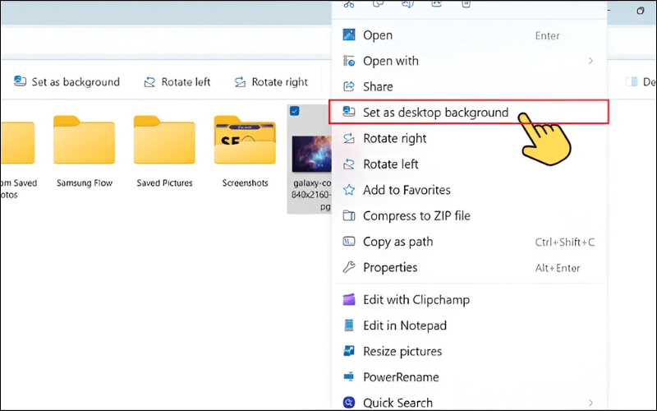Image resolution: width=657 pixels, height=411 pixels.
Task: Choose Rotate right in the context menu
Action: pos(469,138)
